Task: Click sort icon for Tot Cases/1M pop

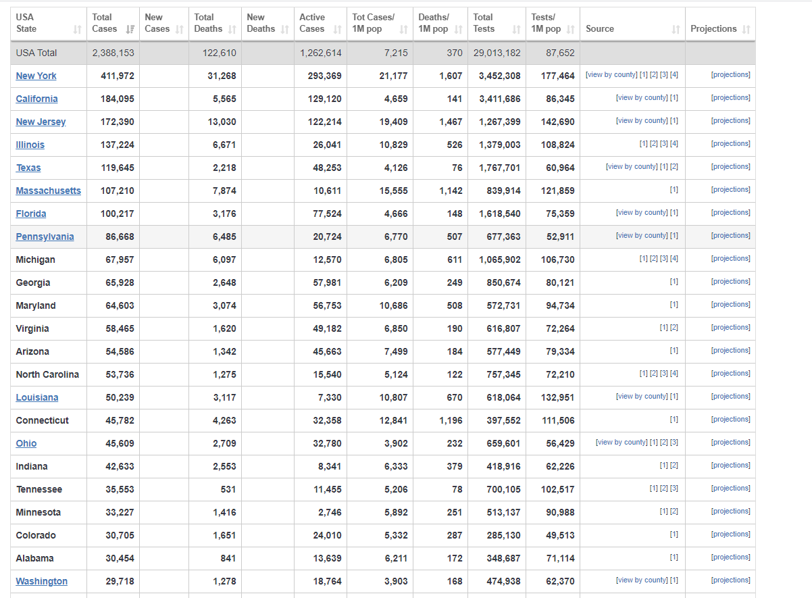Action: pyautogui.click(x=403, y=30)
